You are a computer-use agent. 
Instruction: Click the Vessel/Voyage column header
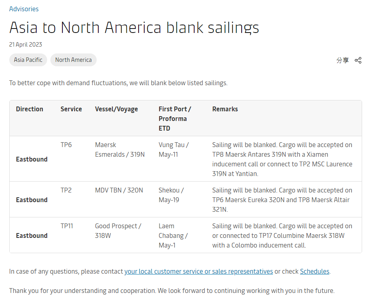(x=116, y=109)
